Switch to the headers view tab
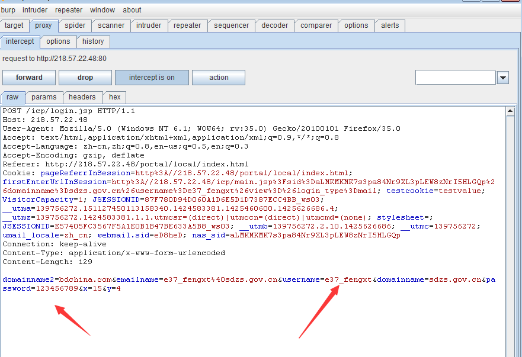Image resolution: width=522 pixels, height=357 pixels. [82, 97]
